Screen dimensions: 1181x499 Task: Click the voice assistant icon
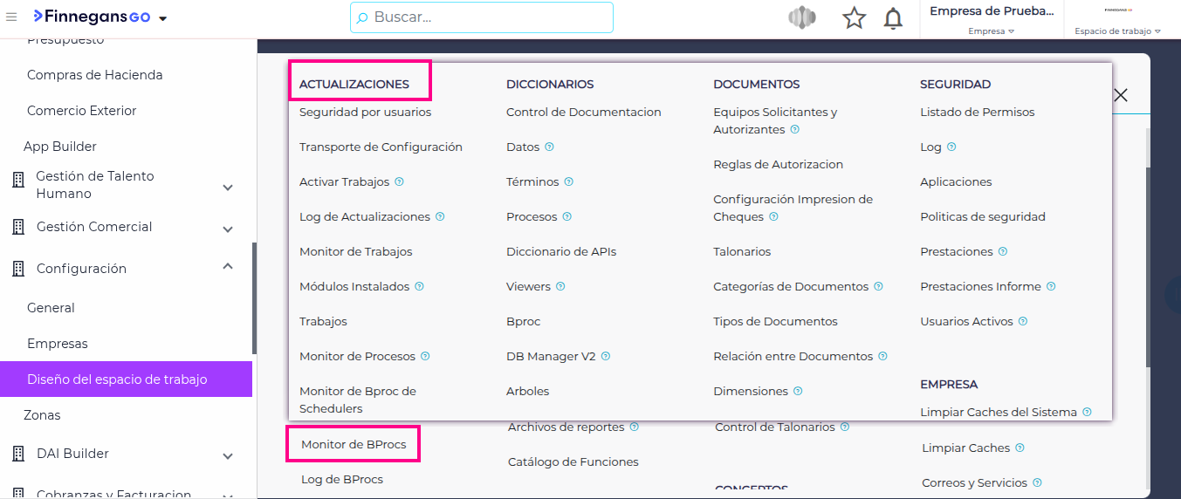click(801, 18)
